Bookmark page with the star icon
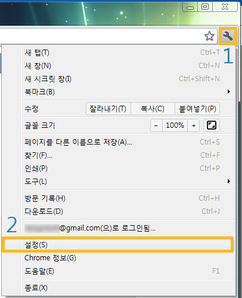 coord(209,36)
